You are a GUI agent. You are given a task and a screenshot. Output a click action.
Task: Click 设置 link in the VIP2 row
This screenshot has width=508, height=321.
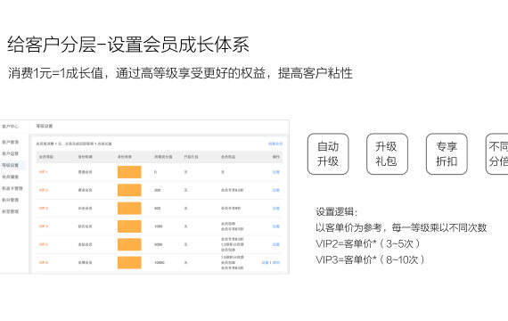pyautogui.click(x=276, y=190)
